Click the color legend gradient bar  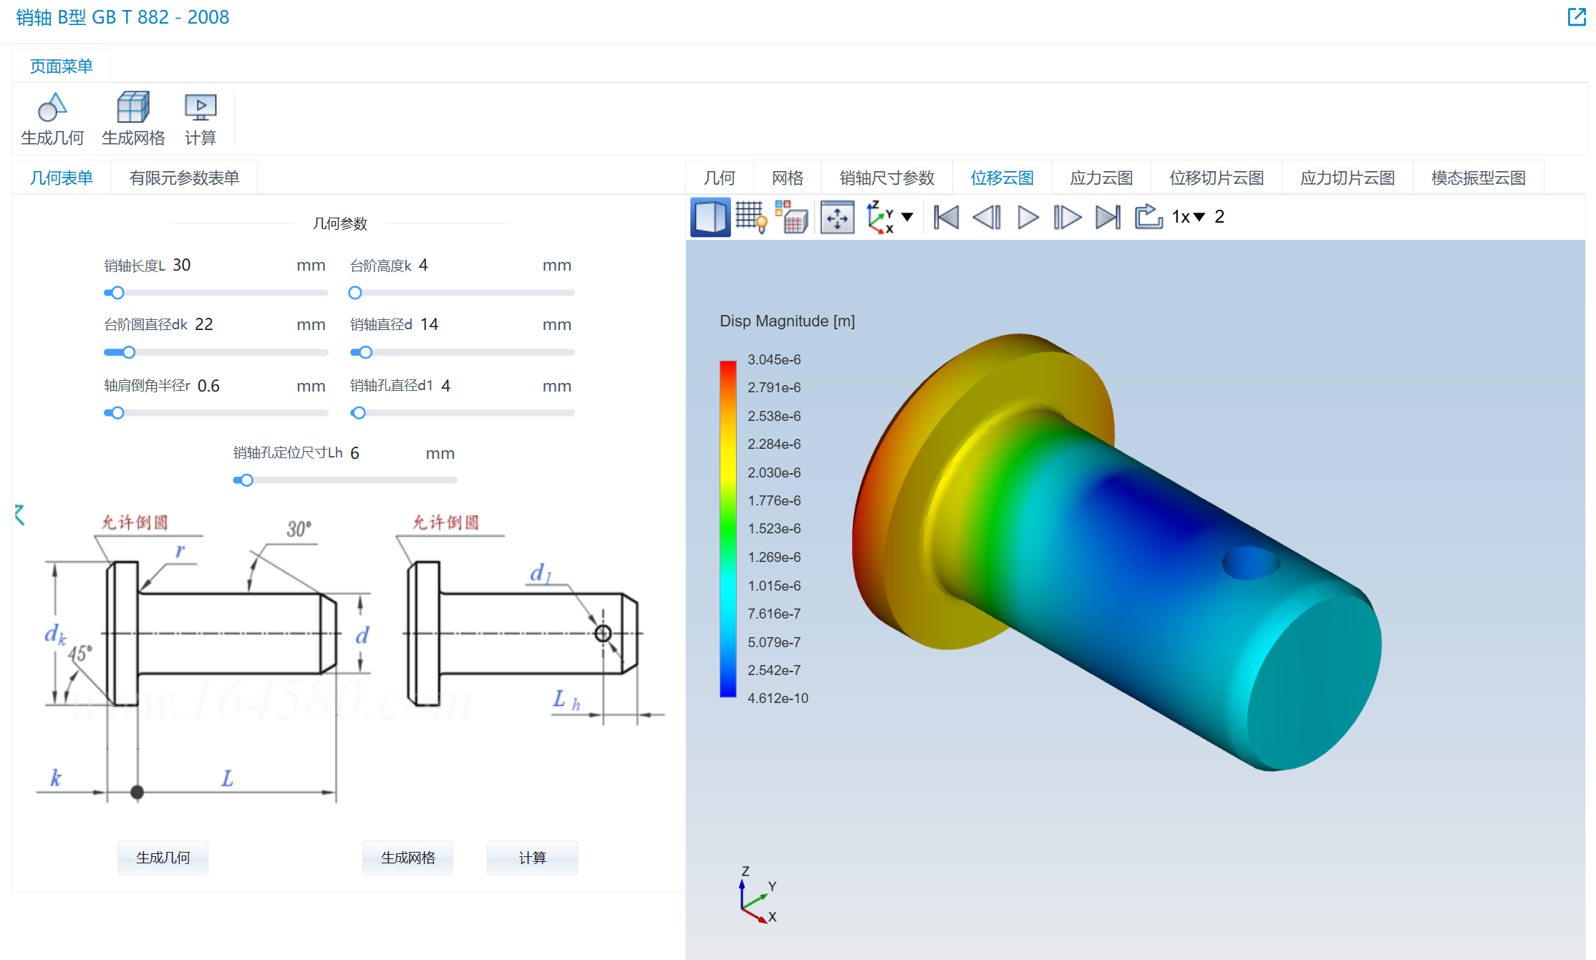point(727,528)
